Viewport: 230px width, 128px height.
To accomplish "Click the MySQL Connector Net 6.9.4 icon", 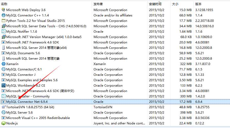I will [3, 102].
